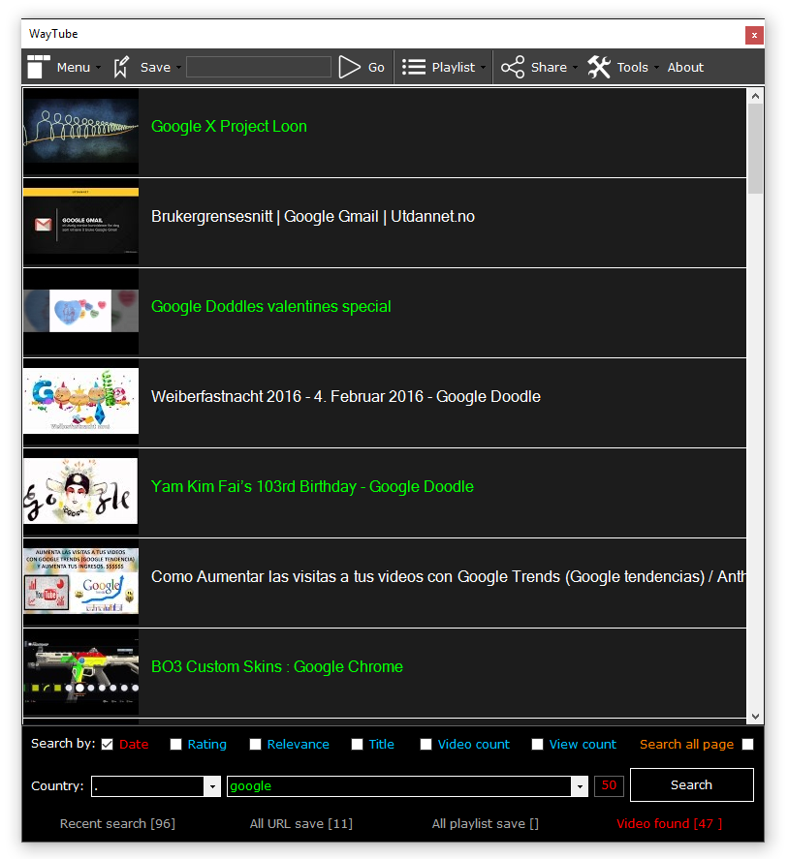Open the Google Trends video thumbnail
The width and height of the screenshot is (788, 859).
[x=80, y=582]
